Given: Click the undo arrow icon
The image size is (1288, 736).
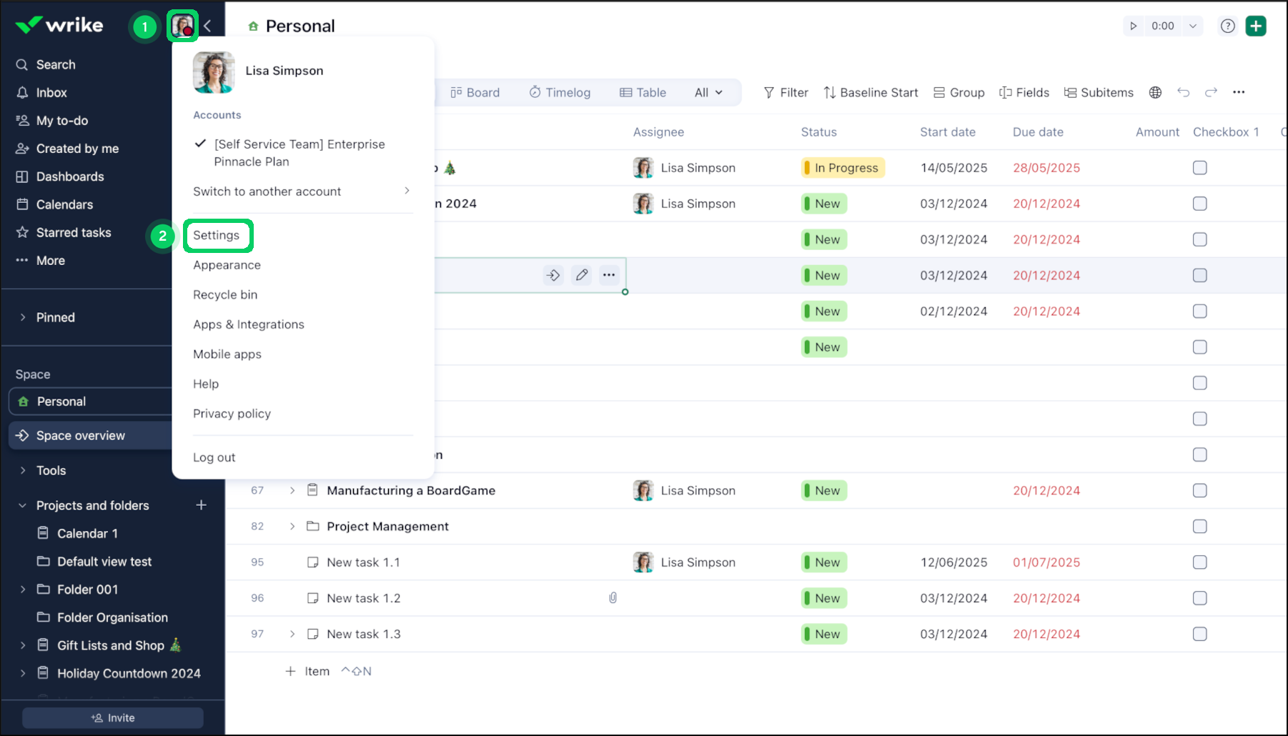Looking at the screenshot, I should click(x=1183, y=92).
